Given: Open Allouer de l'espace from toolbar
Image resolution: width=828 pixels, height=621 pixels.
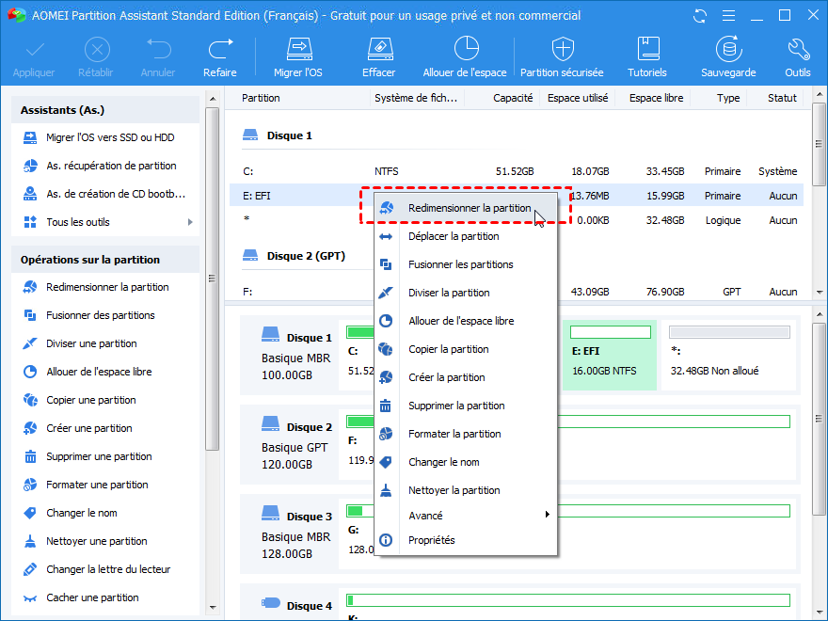Looking at the screenshot, I should (465, 50).
